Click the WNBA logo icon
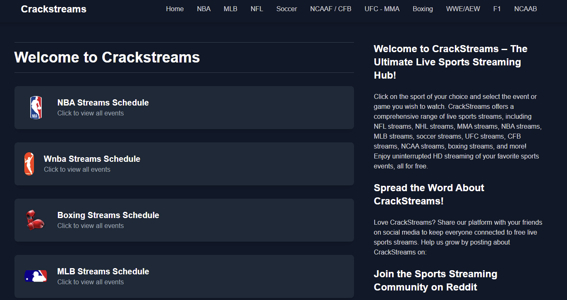The height and width of the screenshot is (300, 567). pyautogui.click(x=29, y=164)
